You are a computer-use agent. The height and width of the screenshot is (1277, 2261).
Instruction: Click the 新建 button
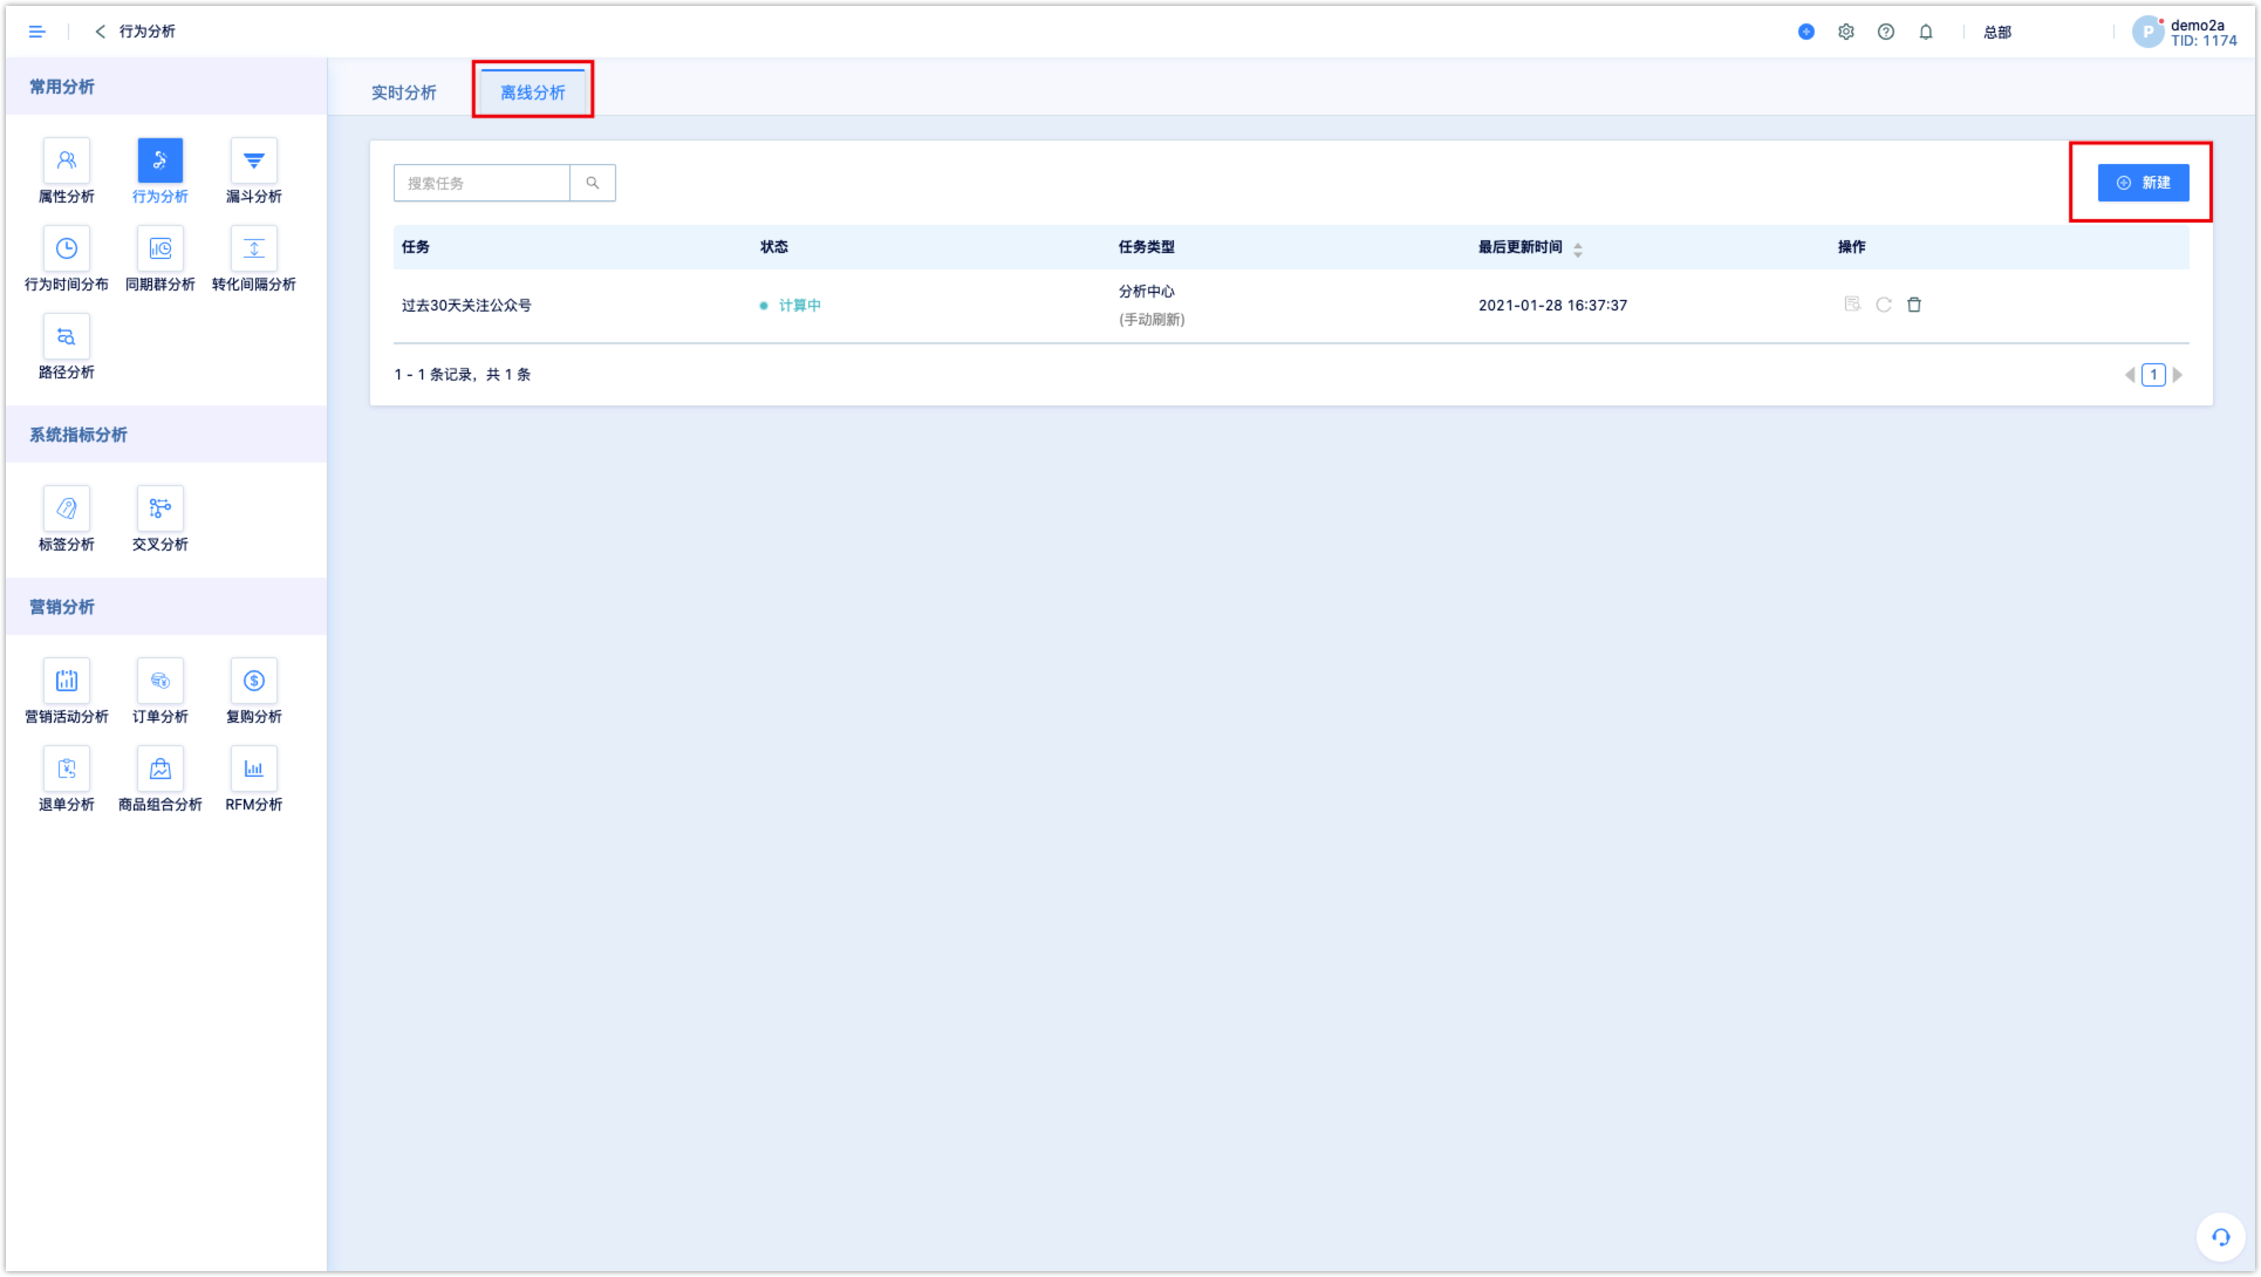click(x=2143, y=183)
